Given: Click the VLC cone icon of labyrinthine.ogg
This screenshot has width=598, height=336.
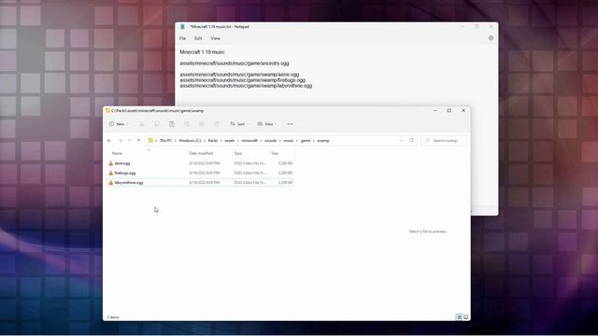Looking at the screenshot, I should (111, 183).
